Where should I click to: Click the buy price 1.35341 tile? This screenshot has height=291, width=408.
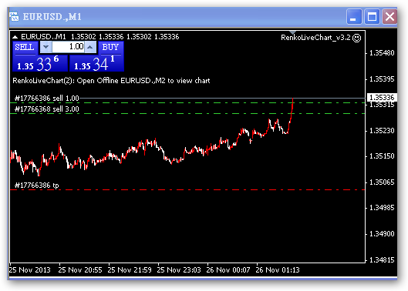pos(96,63)
